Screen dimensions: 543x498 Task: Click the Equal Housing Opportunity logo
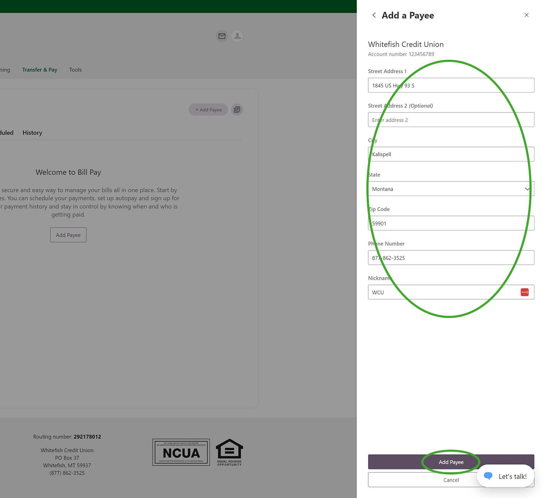(229, 452)
